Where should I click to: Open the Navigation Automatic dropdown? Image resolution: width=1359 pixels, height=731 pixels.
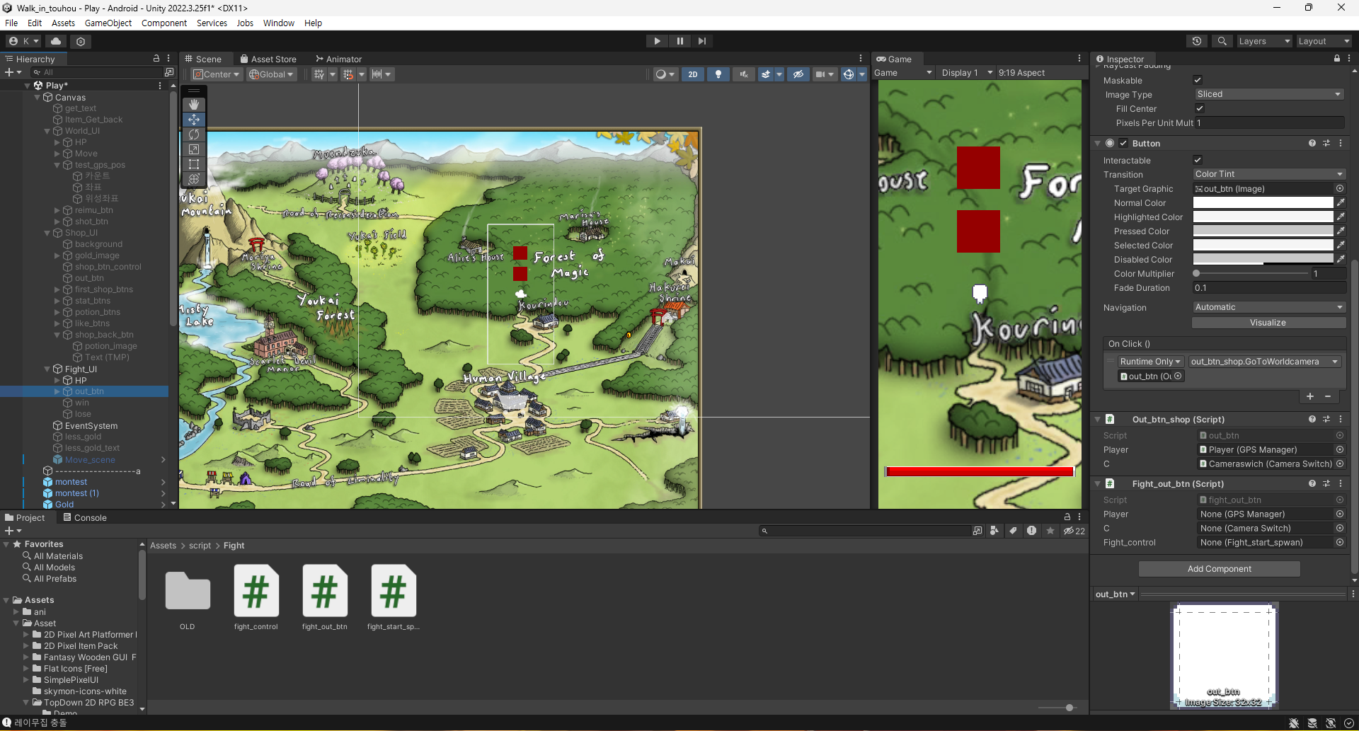(1268, 307)
